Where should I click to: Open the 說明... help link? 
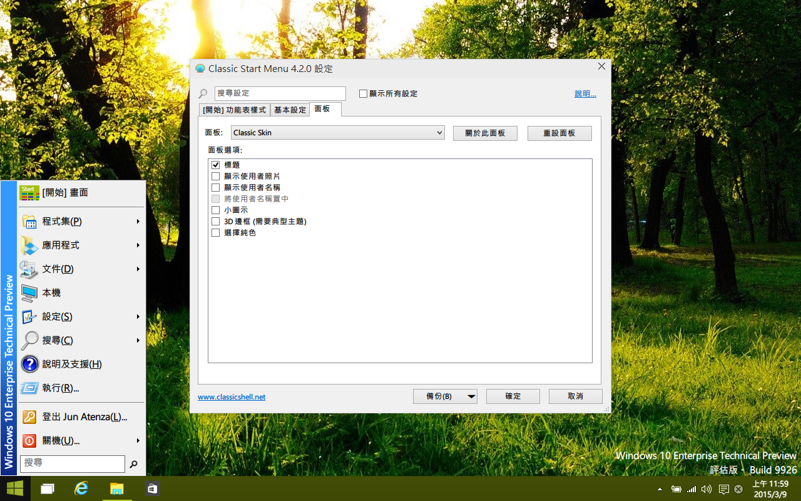tap(585, 94)
